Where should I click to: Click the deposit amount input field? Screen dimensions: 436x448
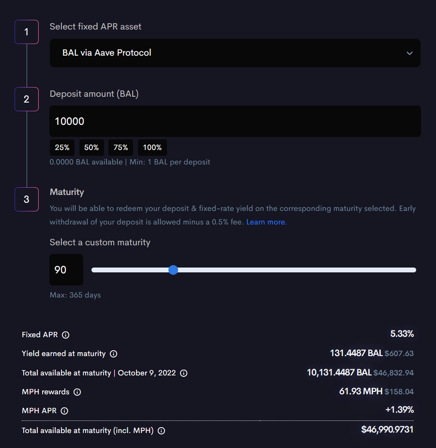point(235,121)
